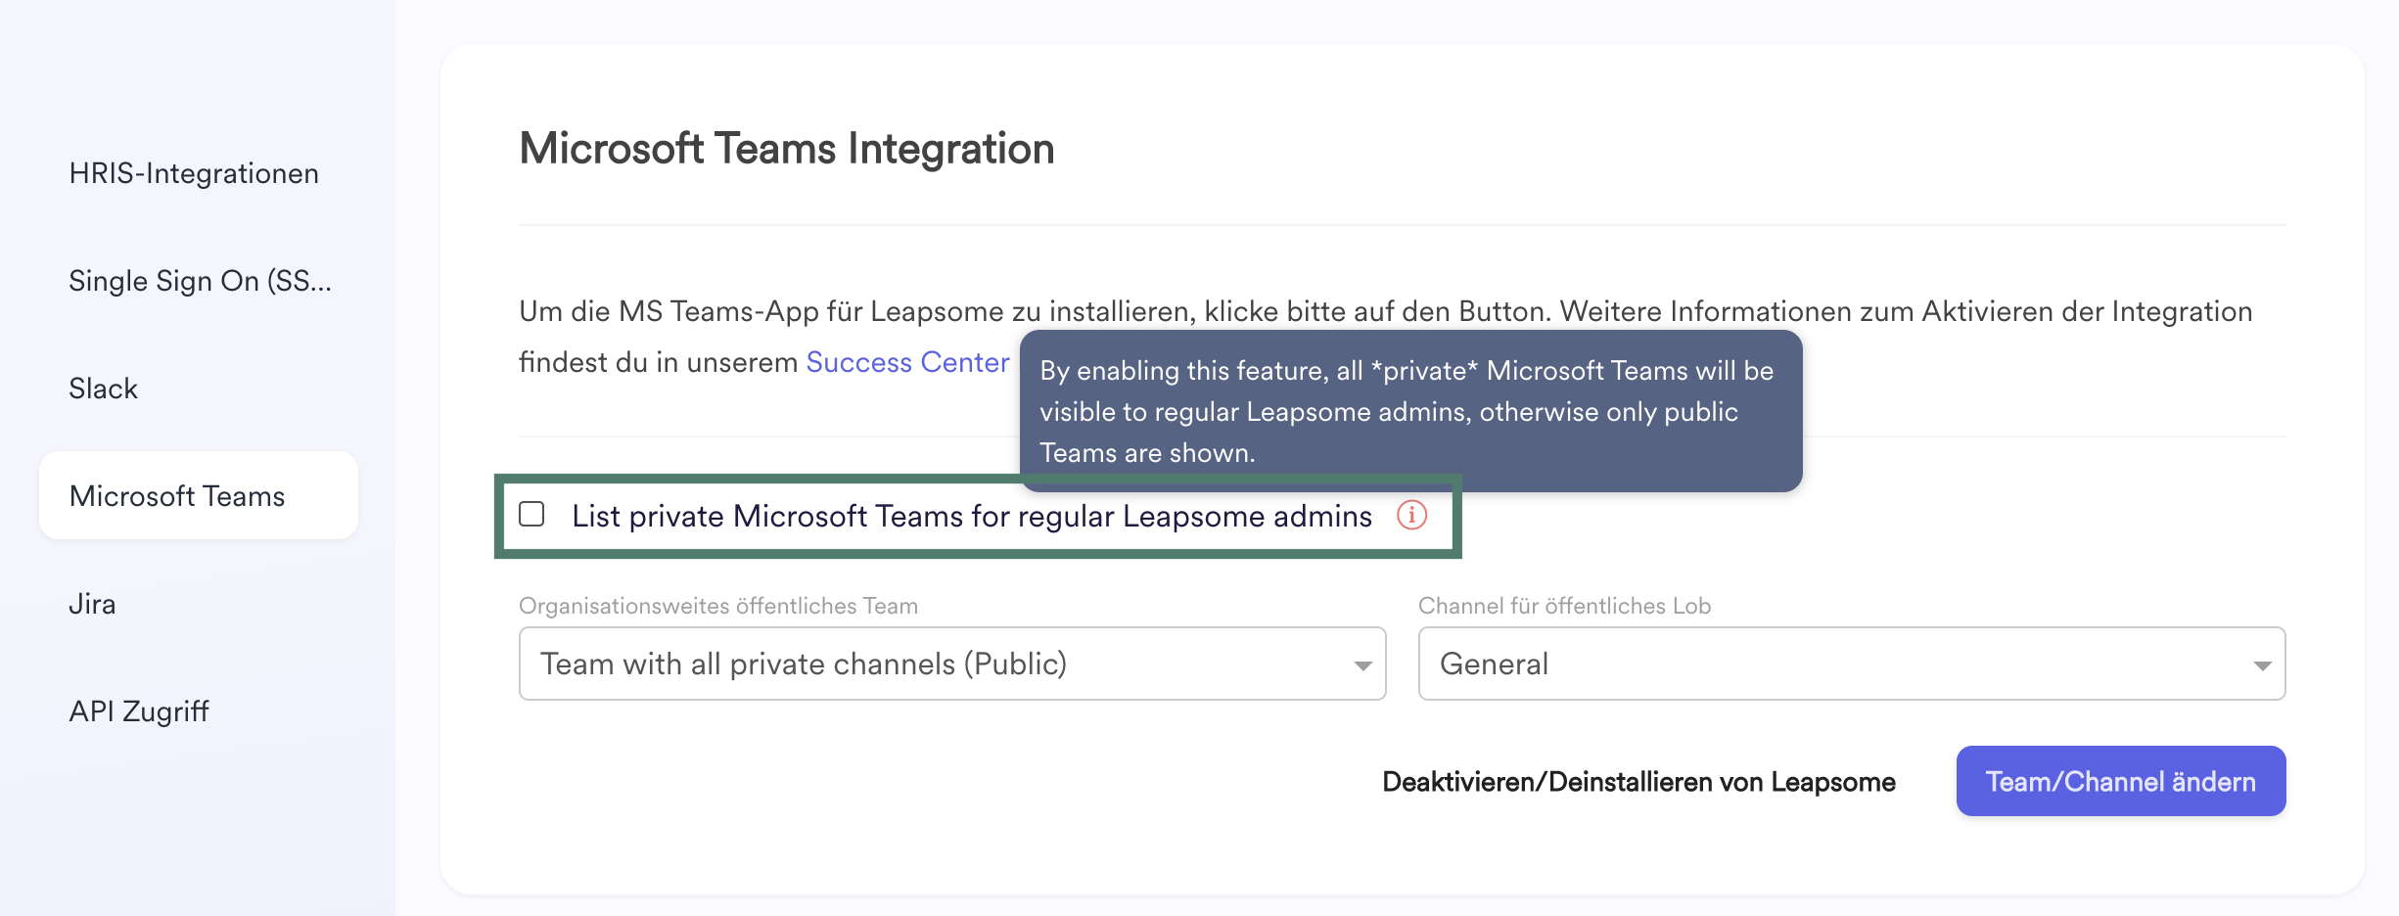Open the Jira integration page
Screen dimensions: 2399x916
92,604
